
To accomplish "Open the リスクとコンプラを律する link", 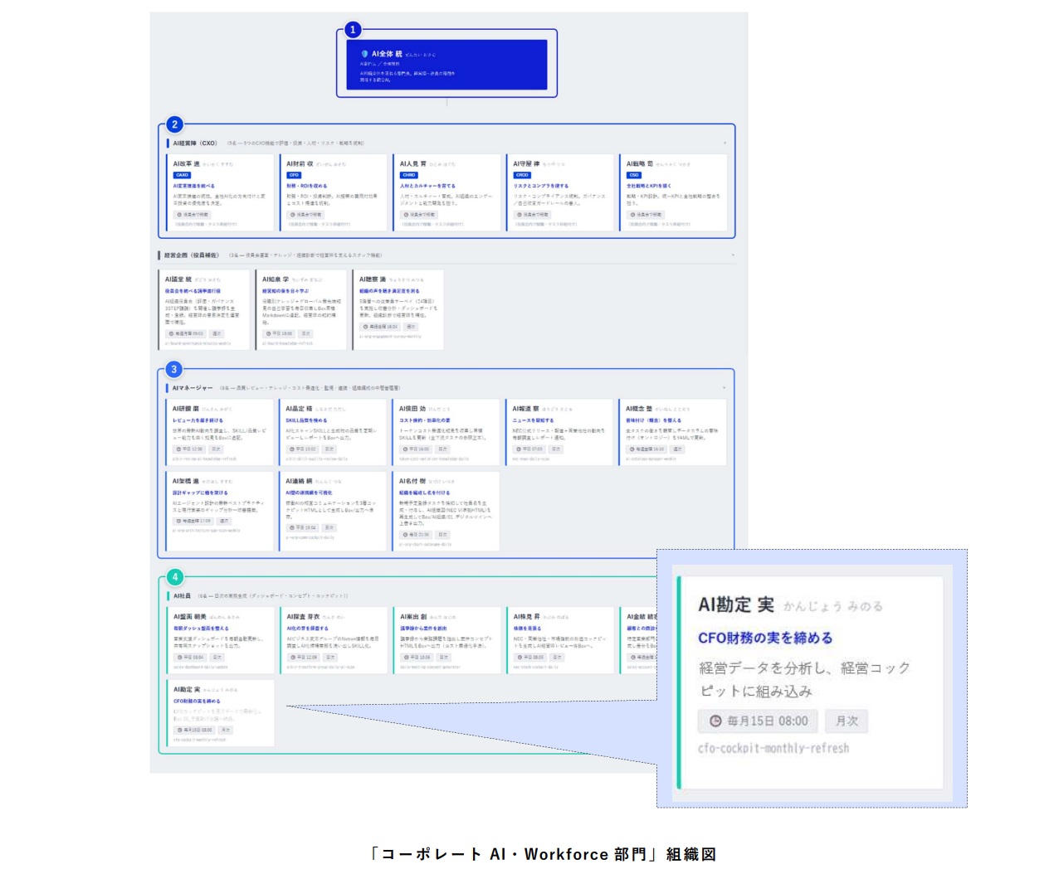I will pyautogui.click(x=541, y=186).
